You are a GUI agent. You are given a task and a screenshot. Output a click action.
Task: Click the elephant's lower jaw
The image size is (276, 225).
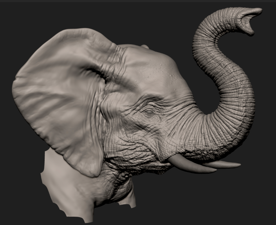coord(141,164)
